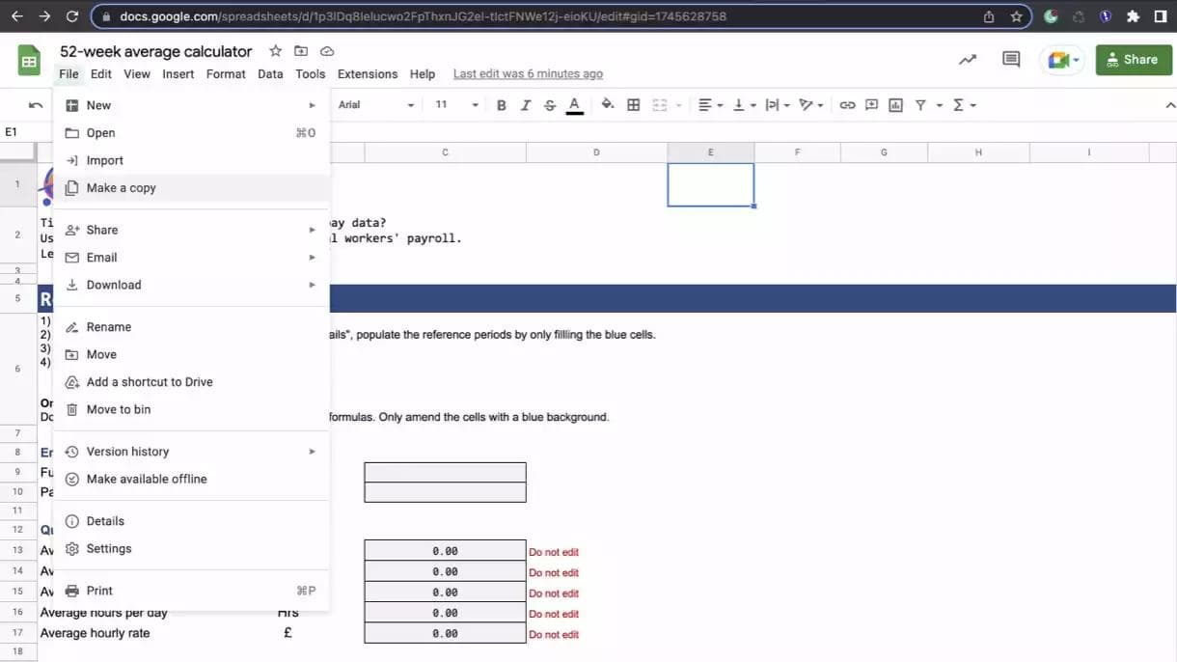Open the Format menu
The height and width of the screenshot is (662, 1177).
226,73
